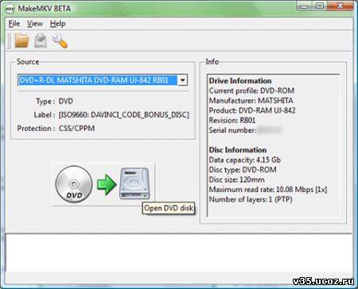The width and height of the screenshot is (358, 289).
Task: Click the green arrow between DVD and drive
Action: [x=107, y=184]
